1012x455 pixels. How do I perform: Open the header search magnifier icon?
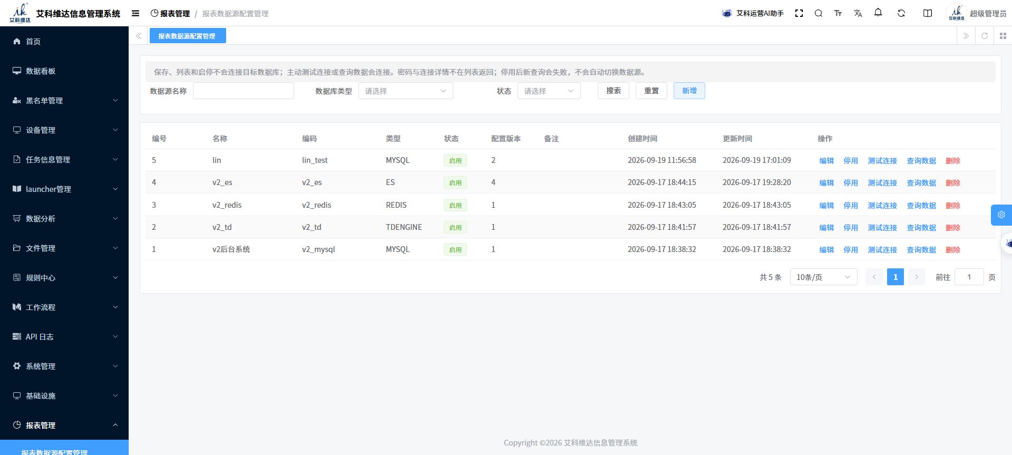[819, 13]
